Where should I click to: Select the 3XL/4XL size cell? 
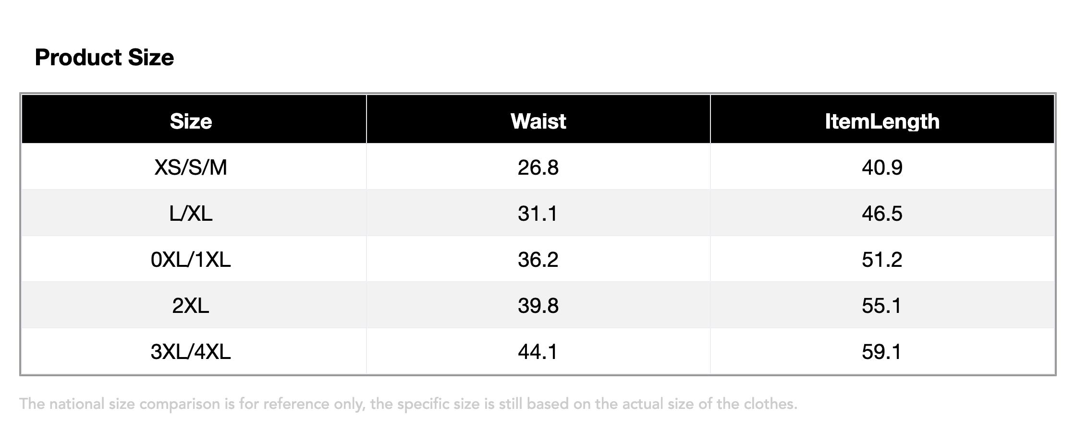click(x=191, y=352)
